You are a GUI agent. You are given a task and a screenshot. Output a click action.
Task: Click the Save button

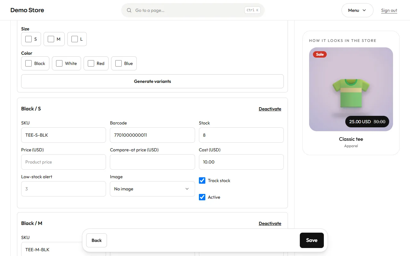[312, 240]
